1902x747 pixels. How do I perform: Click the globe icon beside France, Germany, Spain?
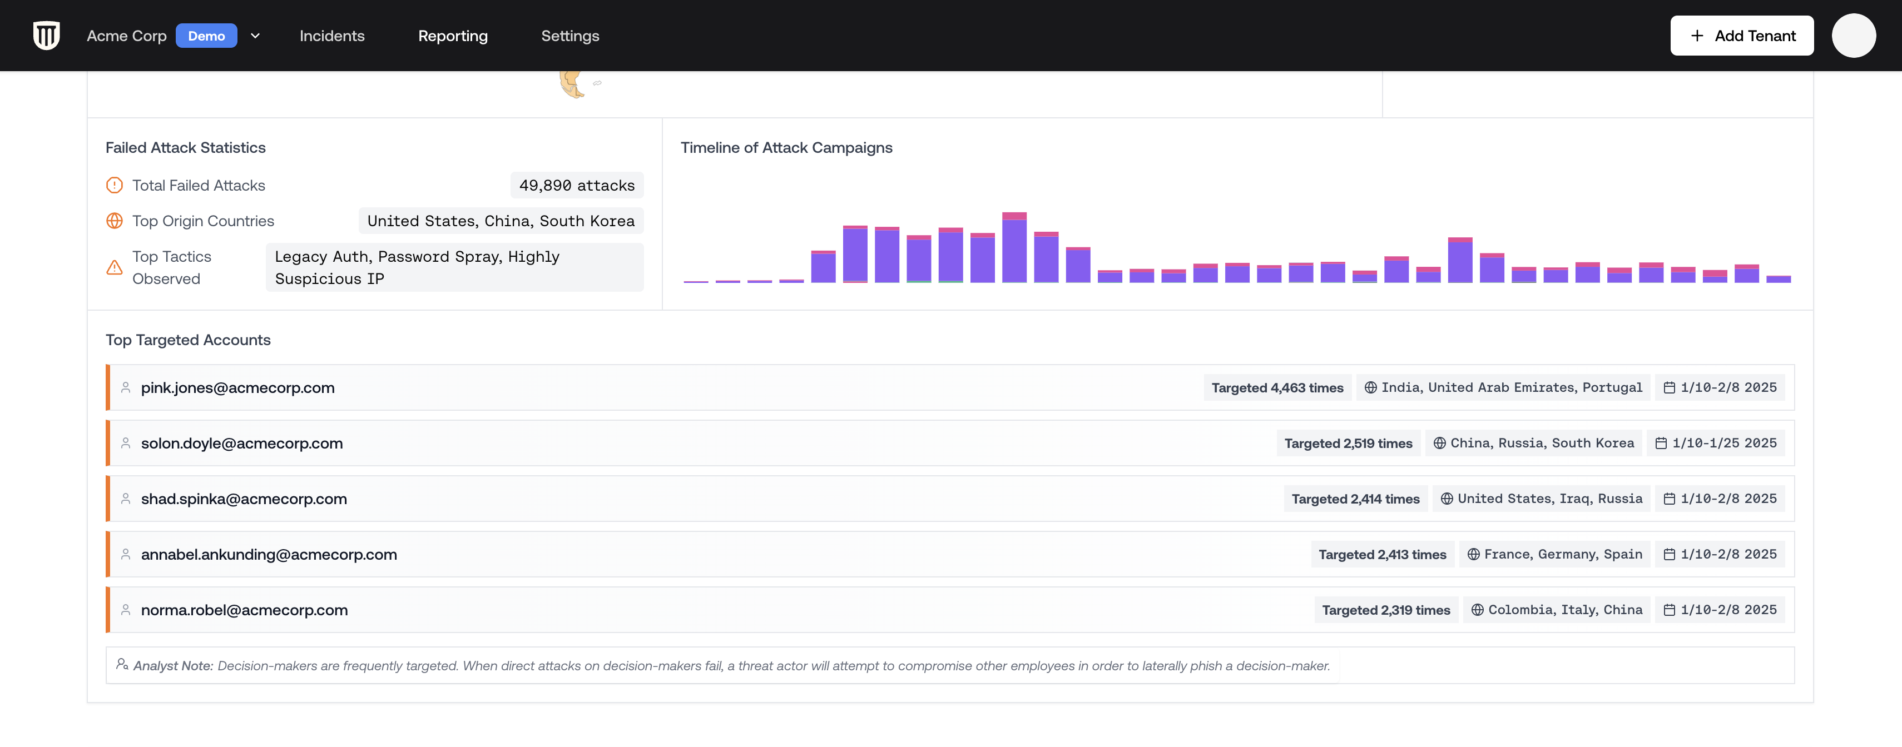[x=1473, y=554]
